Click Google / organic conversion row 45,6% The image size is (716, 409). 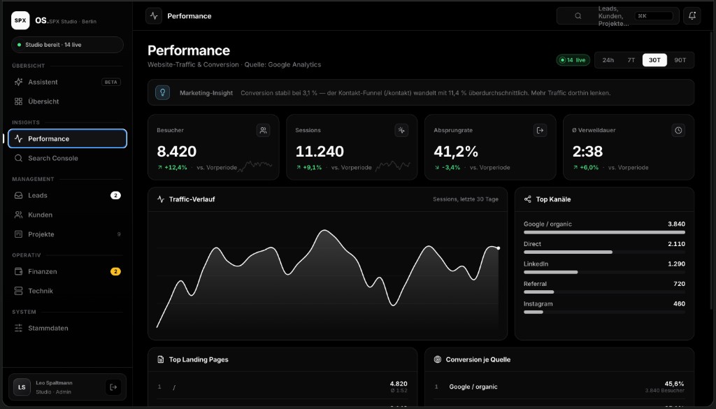(559, 387)
